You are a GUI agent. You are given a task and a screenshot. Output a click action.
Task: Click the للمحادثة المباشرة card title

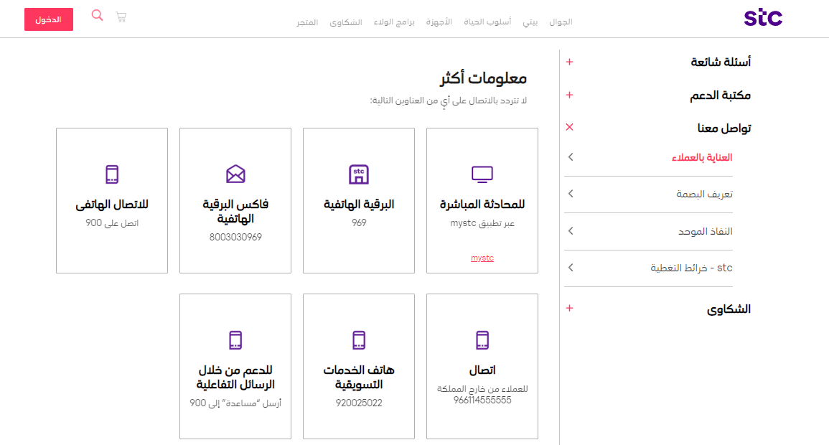point(482,204)
